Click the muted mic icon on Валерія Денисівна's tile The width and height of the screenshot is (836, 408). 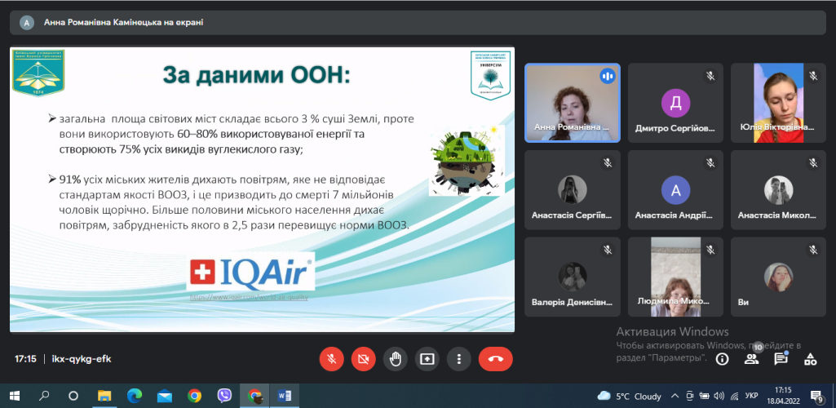[x=607, y=250]
